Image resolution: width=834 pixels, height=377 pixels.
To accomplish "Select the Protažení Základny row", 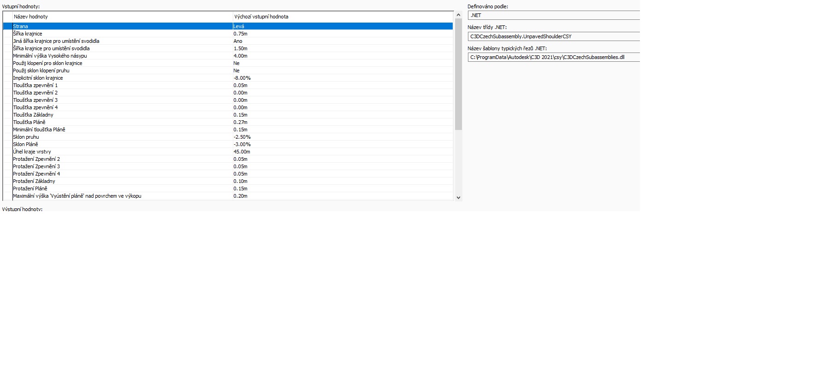I will click(x=34, y=181).
